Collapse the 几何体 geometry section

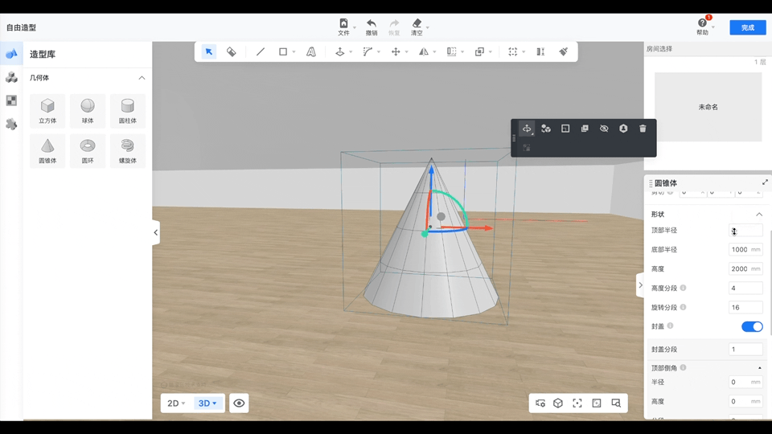pos(142,78)
